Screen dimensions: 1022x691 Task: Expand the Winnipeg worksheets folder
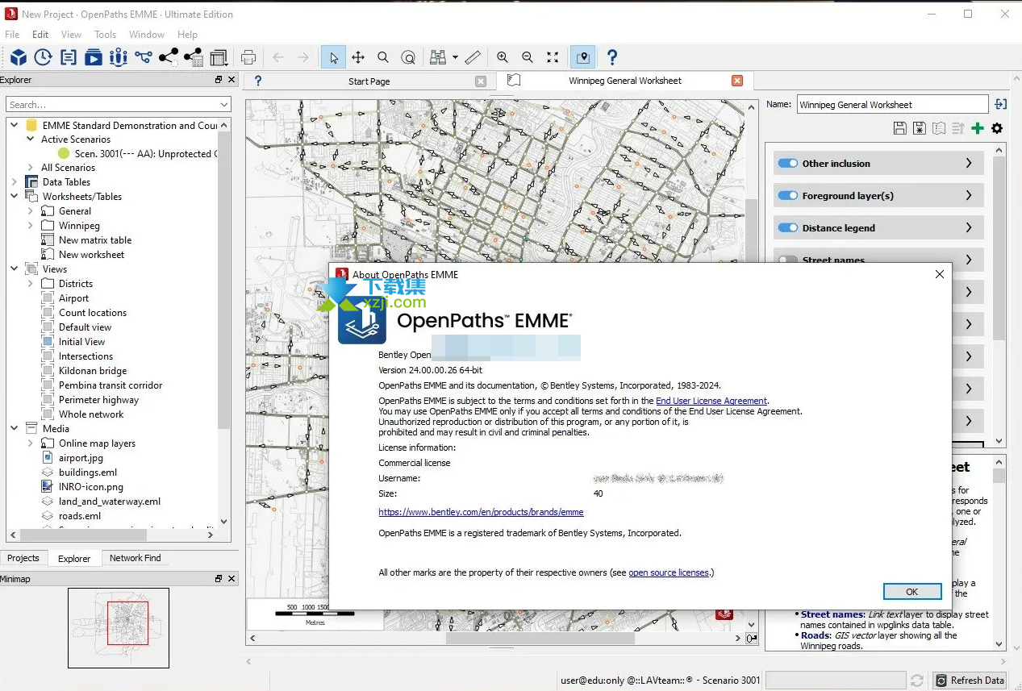tap(31, 226)
